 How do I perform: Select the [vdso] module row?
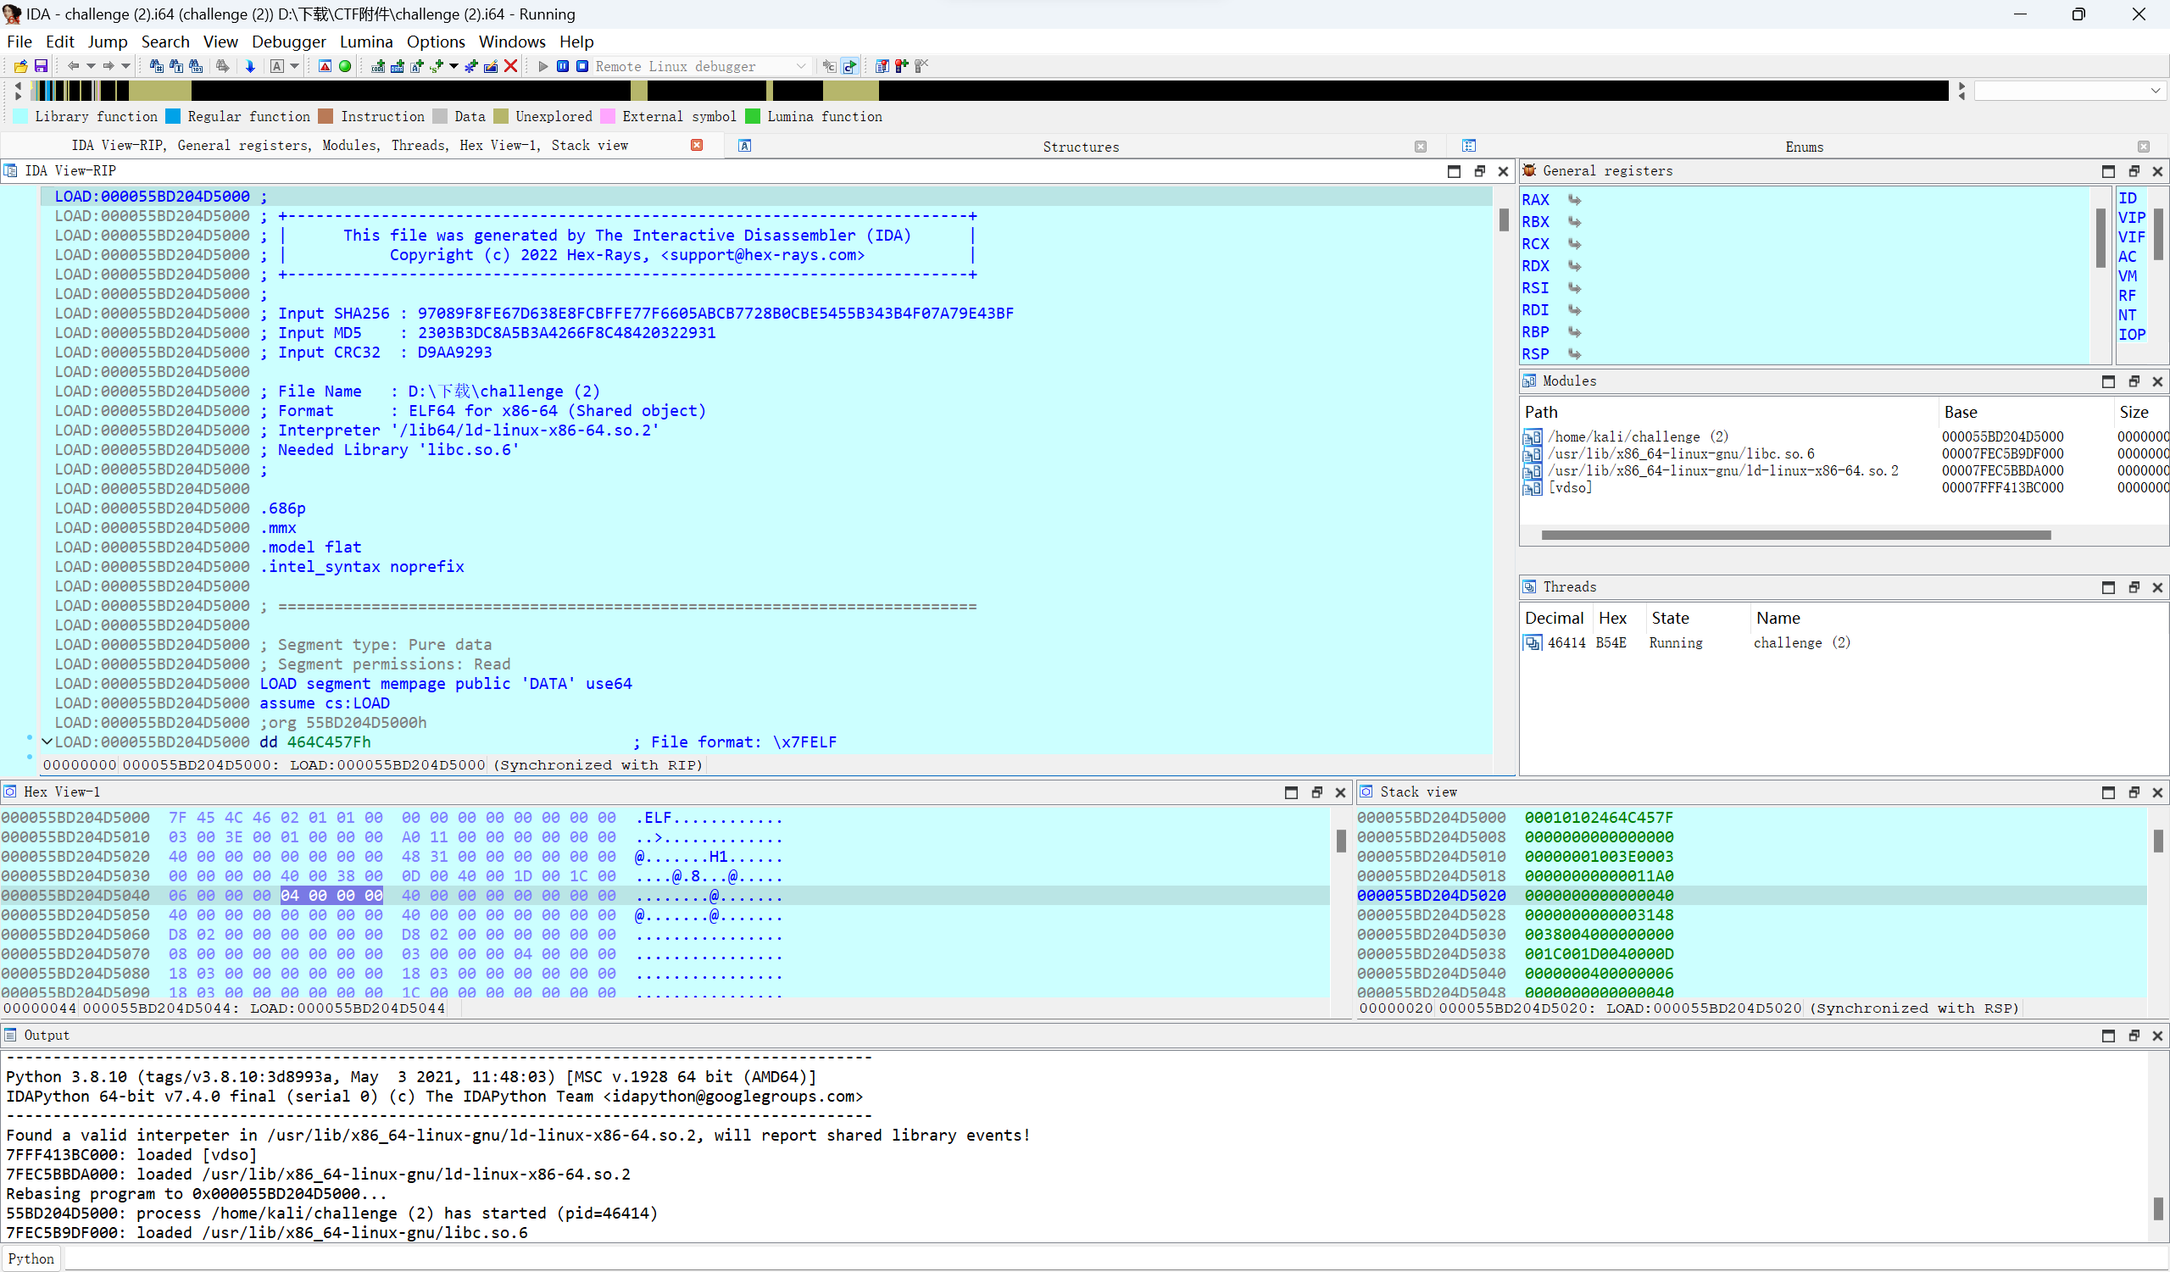(1843, 487)
